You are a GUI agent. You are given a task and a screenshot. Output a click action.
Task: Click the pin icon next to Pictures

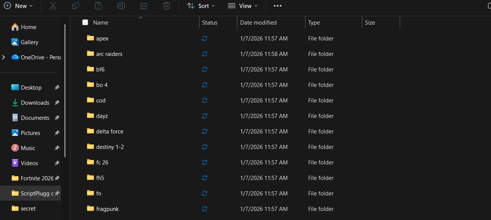click(57, 133)
